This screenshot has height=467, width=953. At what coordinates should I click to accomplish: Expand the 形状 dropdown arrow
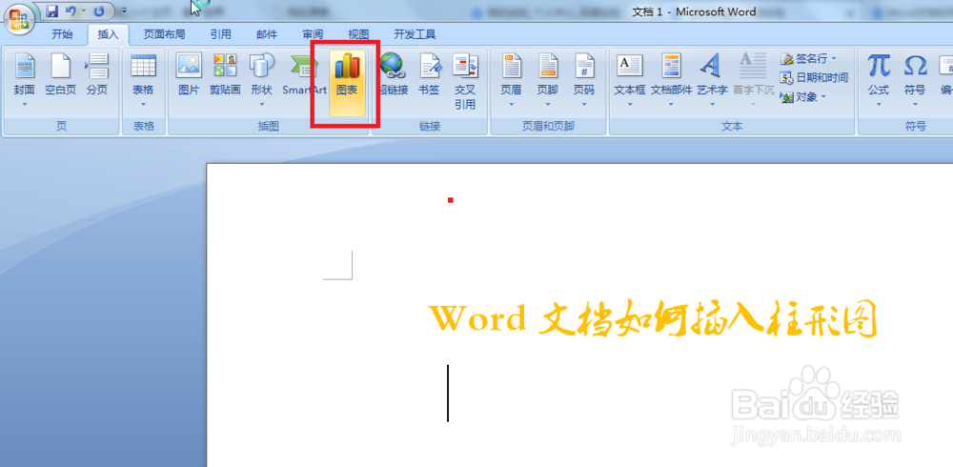pos(262,105)
